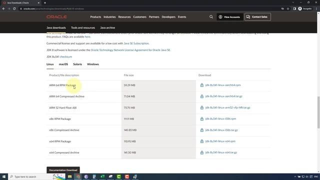Open the Resources menu
Screen dimensions: 320x180
(124, 17)
